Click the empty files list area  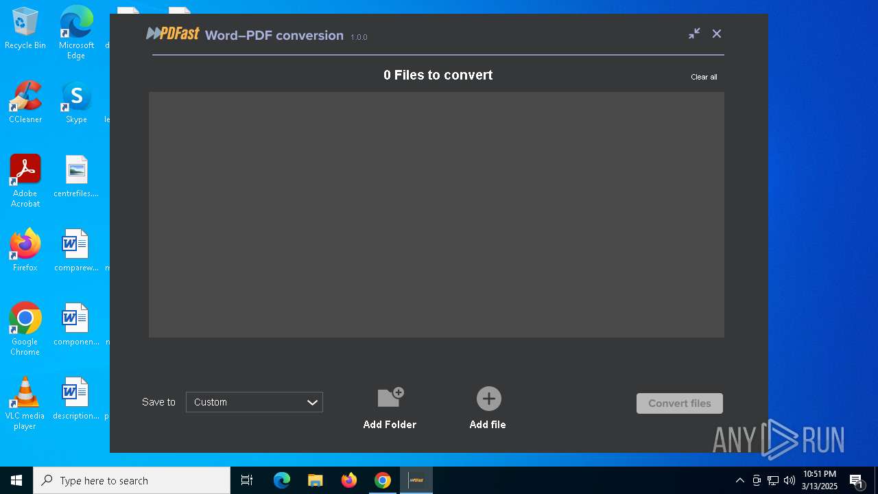point(436,215)
